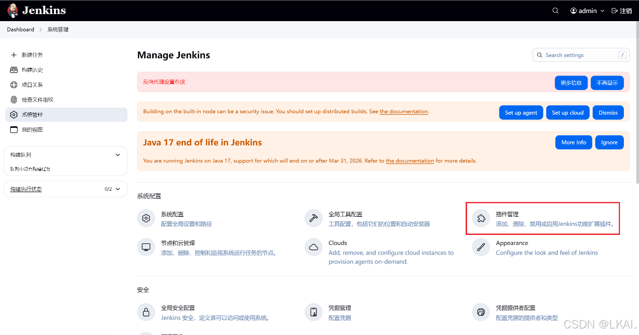The width and height of the screenshot is (639, 335).
Task: Click the Set up agent button
Action: [x=521, y=113]
